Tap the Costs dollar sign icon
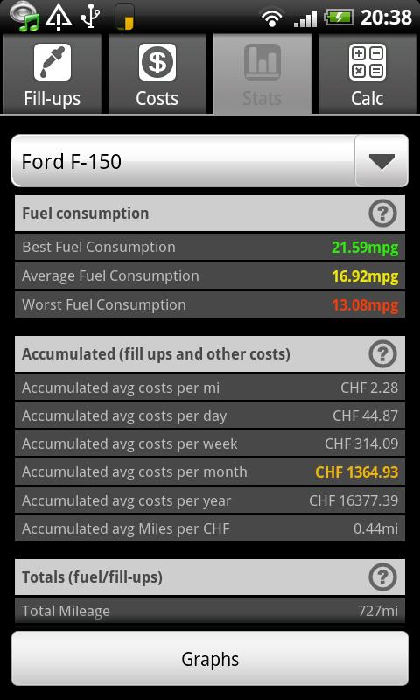This screenshot has width=420, height=700. pyautogui.click(x=157, y=62)
